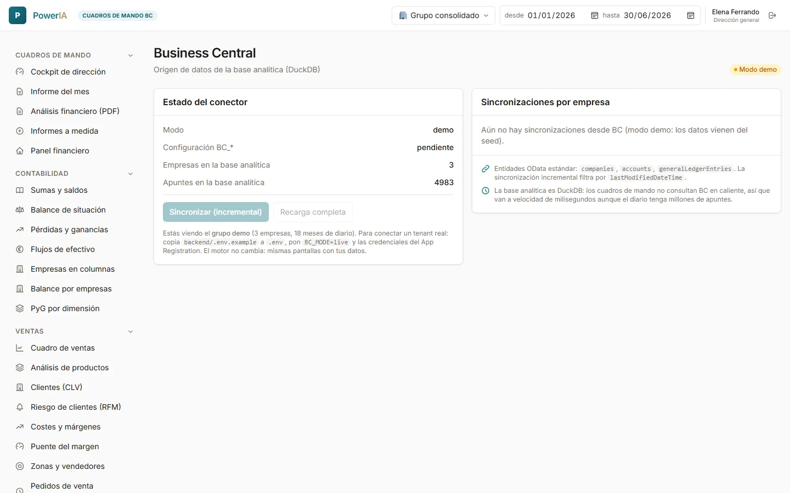
Task: Collapse the Contabilidad sidebar section
Action: [x=131, y=174]
